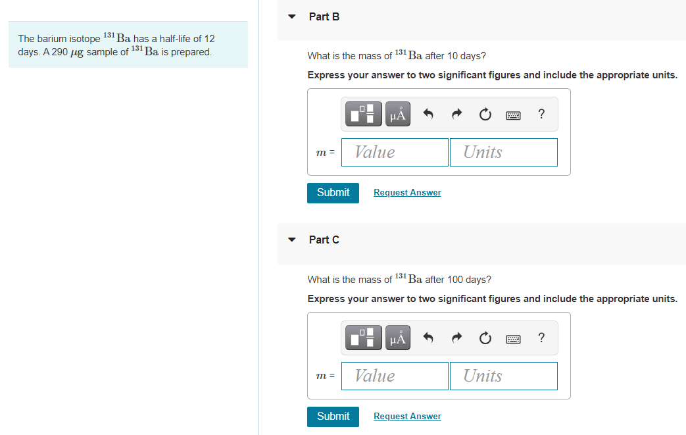Request the answer for Part C
The width and height of the screenshot is (686, 435).
click(x=407, y=416)
